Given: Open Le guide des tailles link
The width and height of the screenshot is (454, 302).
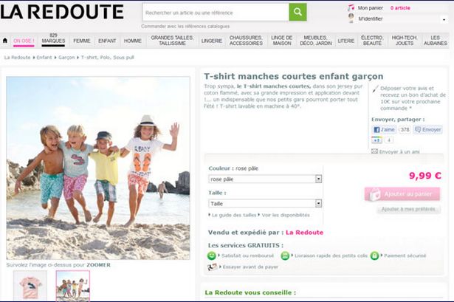Looking at the screenshot, I should tap(233, 215).
